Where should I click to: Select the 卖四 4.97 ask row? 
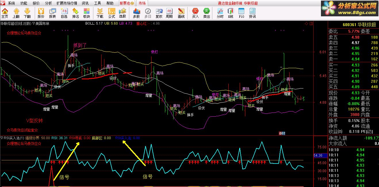coord(353,43)
